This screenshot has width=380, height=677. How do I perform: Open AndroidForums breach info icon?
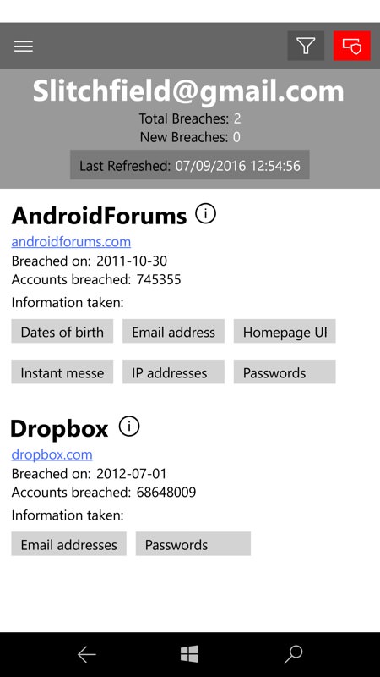pyautogui.click(x=205, y=213)
